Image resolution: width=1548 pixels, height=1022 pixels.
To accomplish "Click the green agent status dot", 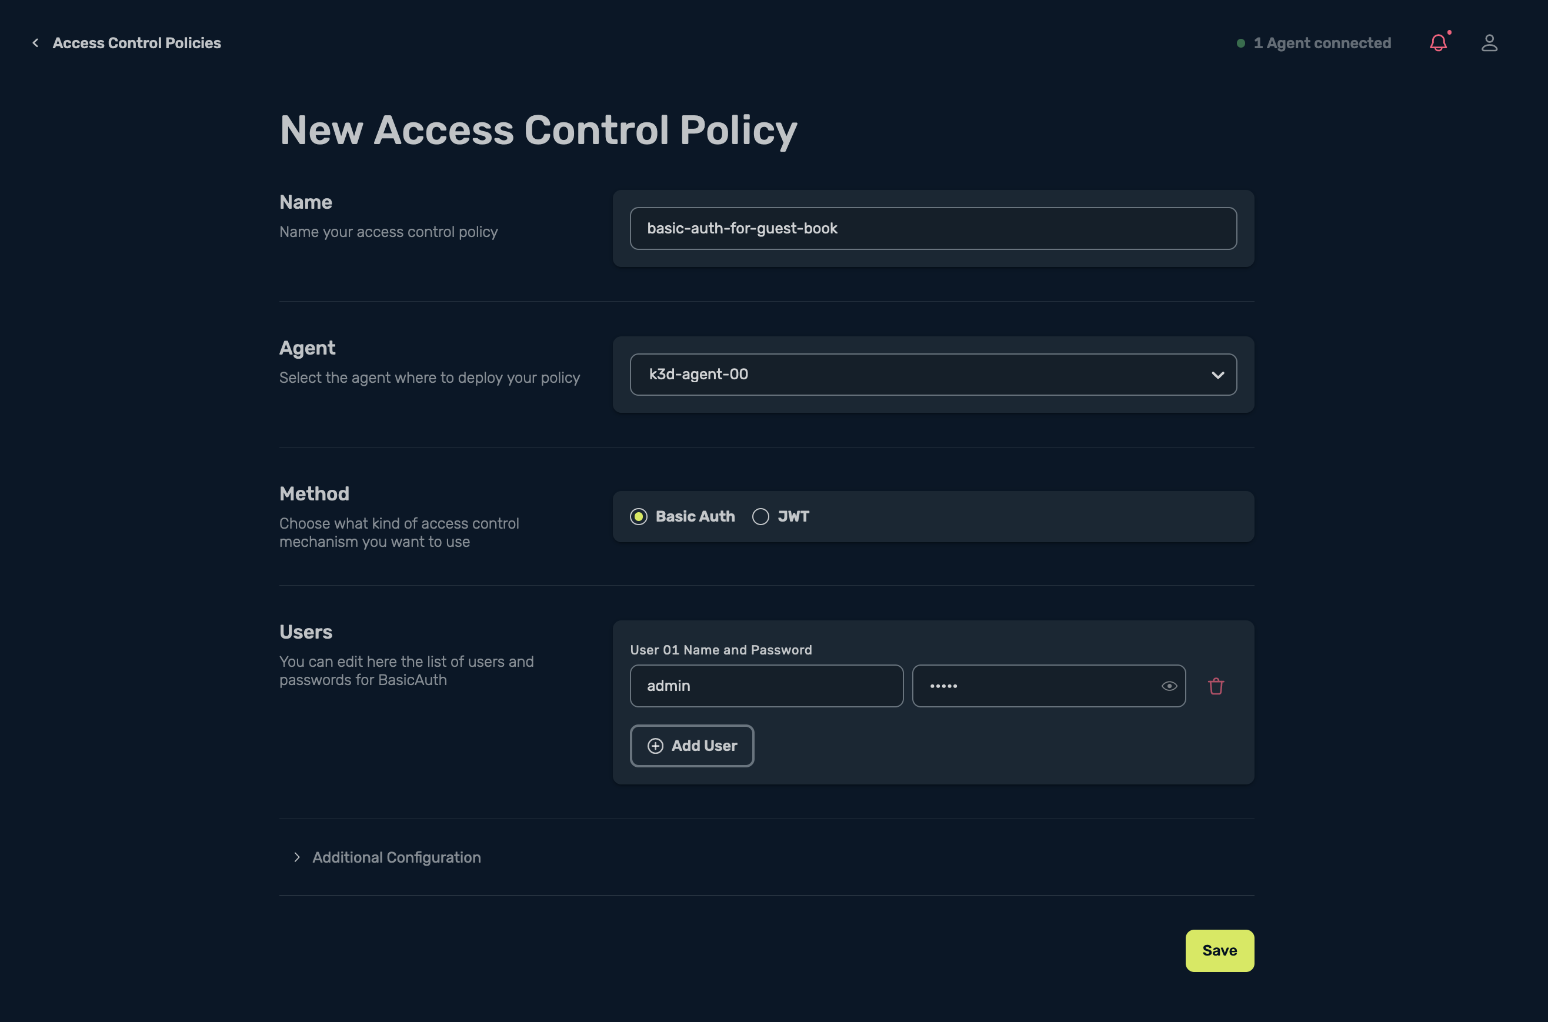I will (1241, 43).
